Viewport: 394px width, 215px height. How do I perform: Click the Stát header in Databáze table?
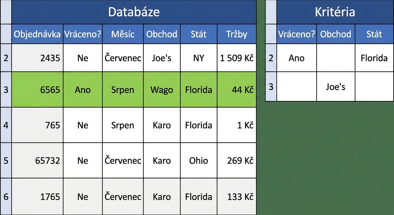(x=199, y=34)
